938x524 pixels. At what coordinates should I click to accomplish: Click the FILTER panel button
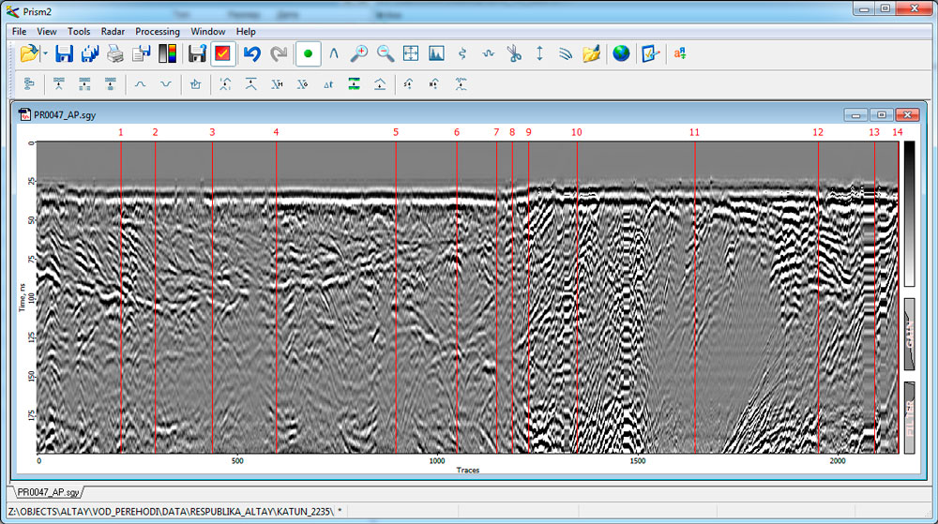point(909,417)
